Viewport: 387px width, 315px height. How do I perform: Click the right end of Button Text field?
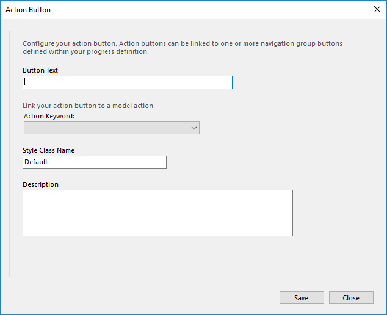[x=226, y=82]
